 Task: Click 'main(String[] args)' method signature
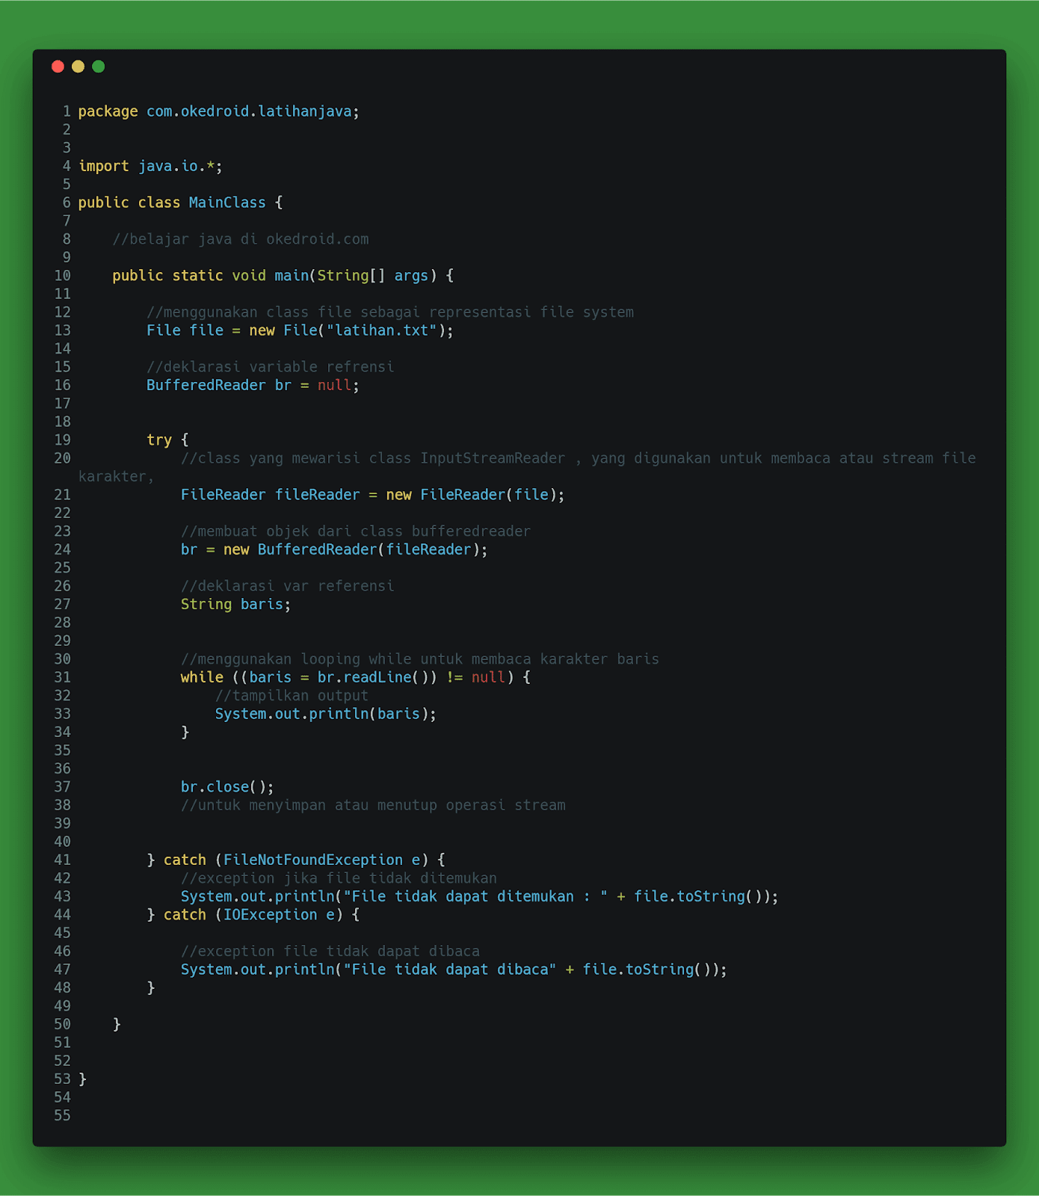(x=355, y=276)
